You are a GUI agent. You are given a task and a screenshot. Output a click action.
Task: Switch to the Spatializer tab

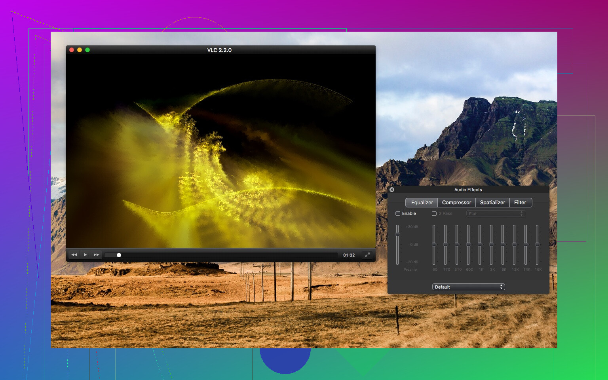[x=492, y=203]
